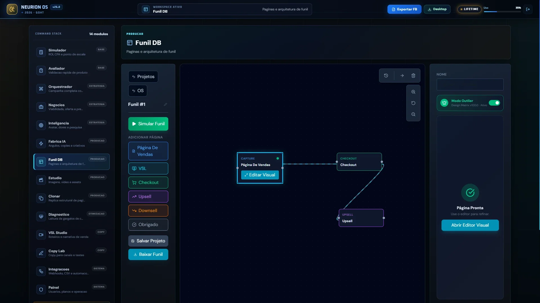Click the logout icon in top bar
The image size is (540, 303).
(x=528, y=9)
